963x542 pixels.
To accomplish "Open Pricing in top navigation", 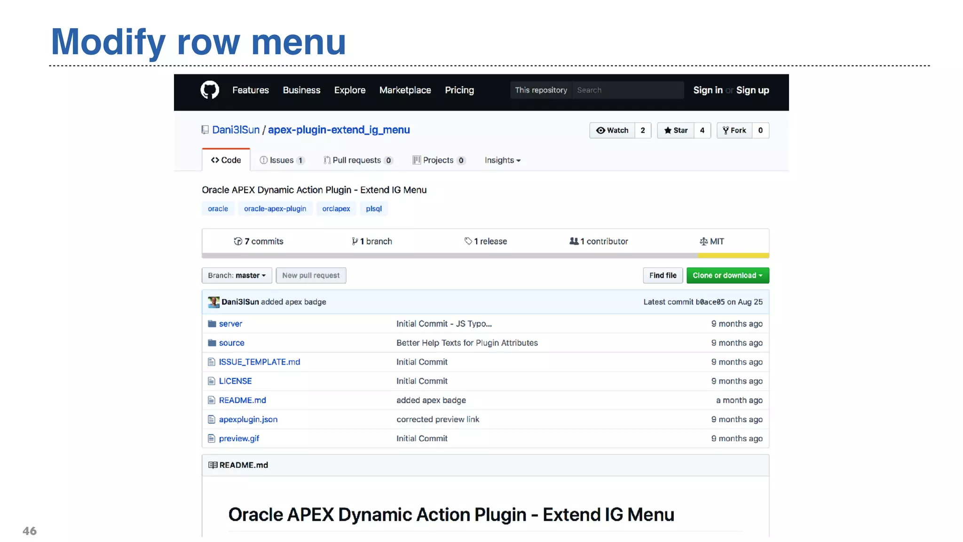I will pos(459,90).
